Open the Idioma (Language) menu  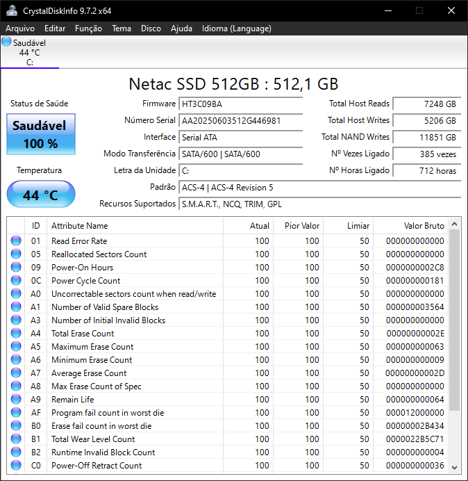coord(237,28)
